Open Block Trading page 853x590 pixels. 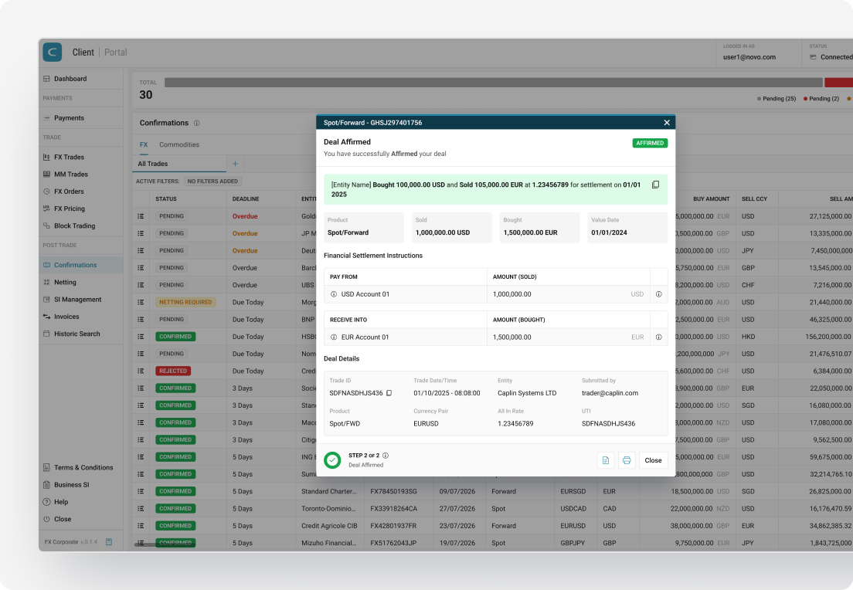[x=80, y=226]
